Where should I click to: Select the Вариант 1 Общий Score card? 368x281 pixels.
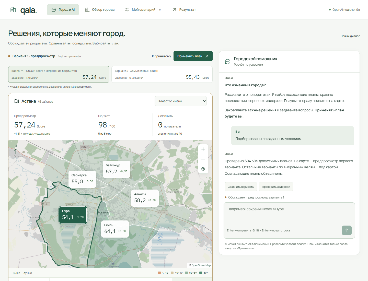coord(59,74)
